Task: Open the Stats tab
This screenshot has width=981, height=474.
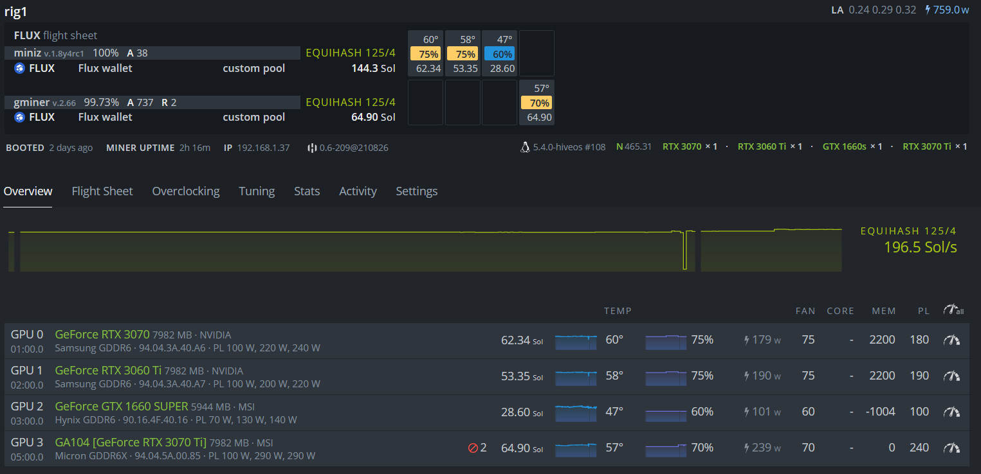Action: point(307,191)
